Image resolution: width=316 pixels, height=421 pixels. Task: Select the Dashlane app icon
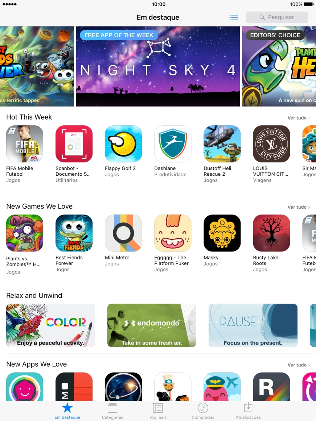(x=173, y=143)
